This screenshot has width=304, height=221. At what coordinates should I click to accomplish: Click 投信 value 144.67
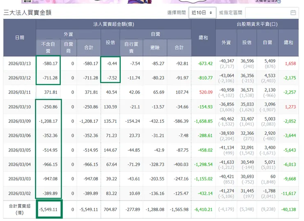111,150
